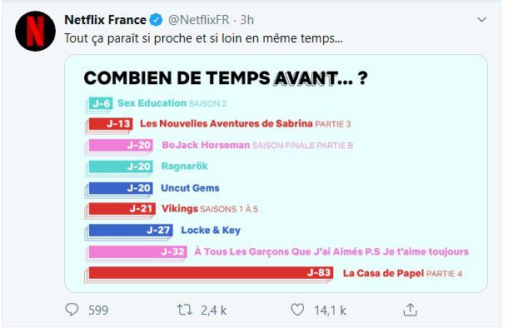This screenshot has height=328, width=513.
Task: Click the reply speech bubble icon
Action: pyautogui.click(x=72, y=310)
